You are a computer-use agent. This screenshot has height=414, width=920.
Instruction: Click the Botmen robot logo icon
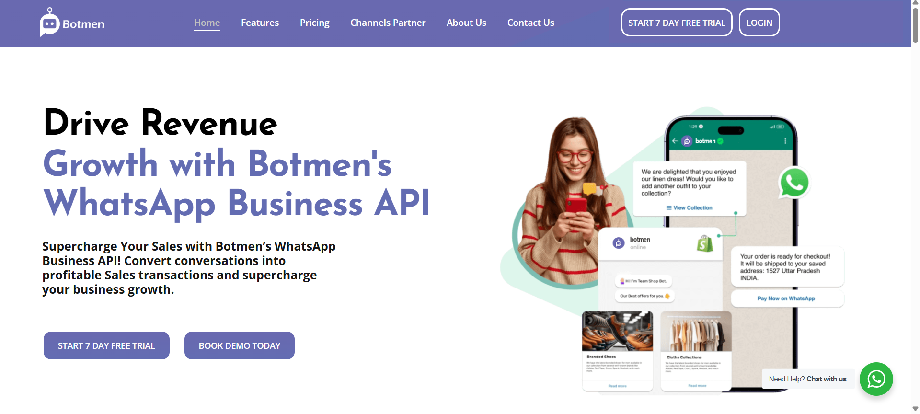[x=50, y=23]
